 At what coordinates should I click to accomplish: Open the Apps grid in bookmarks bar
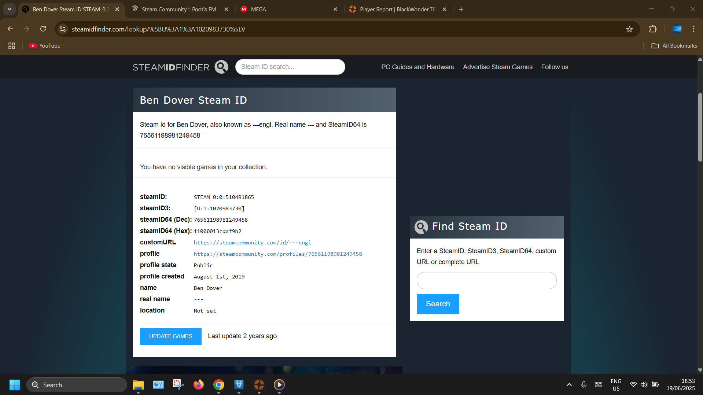point(12,46)
